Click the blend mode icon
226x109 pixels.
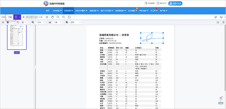click(67, 22)
